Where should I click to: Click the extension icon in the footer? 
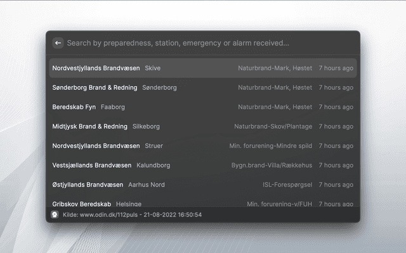coord(55,214)
